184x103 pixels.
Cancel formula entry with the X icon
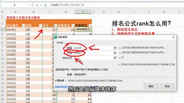pos(37,5)
